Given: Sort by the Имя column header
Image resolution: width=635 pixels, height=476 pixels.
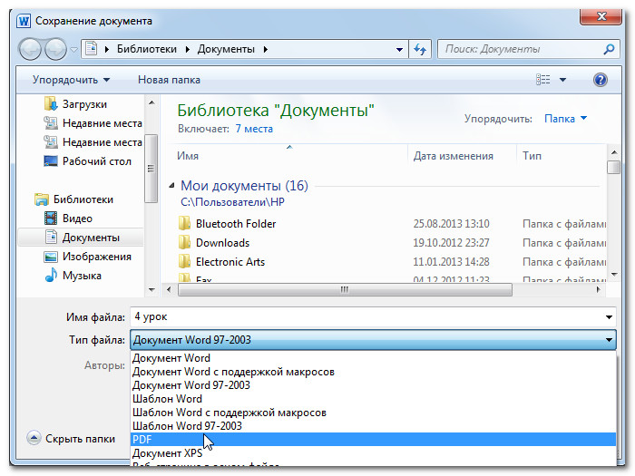Looking at the screenshot, I should pyautogui.click(x=188, y=156).
